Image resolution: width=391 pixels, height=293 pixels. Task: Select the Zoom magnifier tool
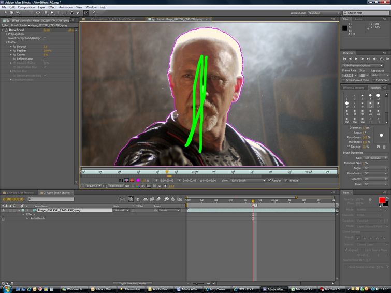pyautogui.click(x=18, y=13)
